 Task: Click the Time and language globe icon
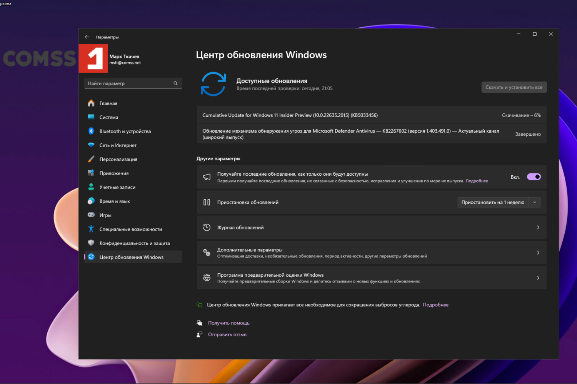[x=91, y=201]
